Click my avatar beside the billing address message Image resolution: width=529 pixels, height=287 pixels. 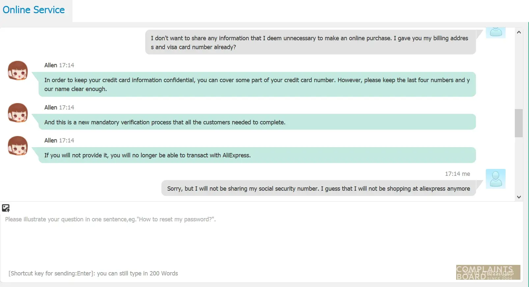pos(495,32)
